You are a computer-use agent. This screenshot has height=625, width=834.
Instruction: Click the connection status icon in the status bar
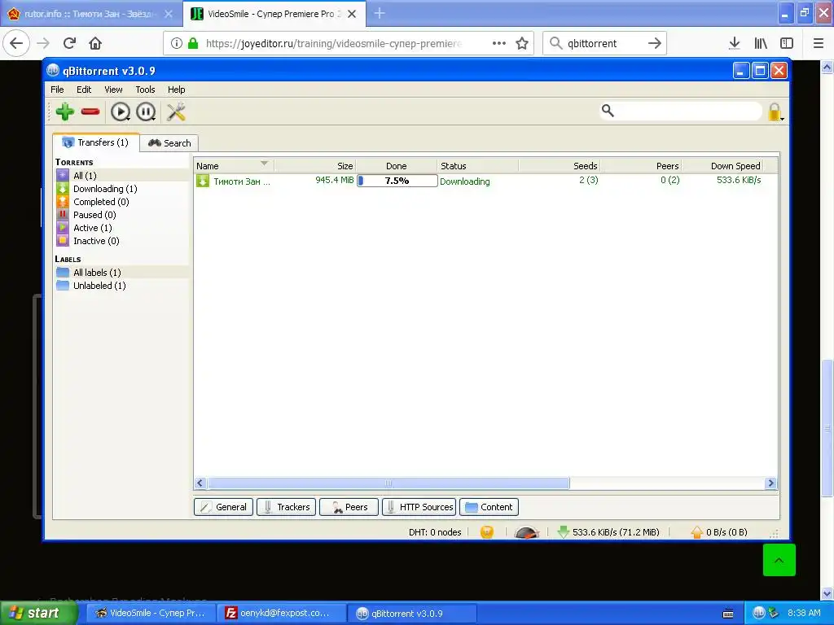click(x=487, y=532)
